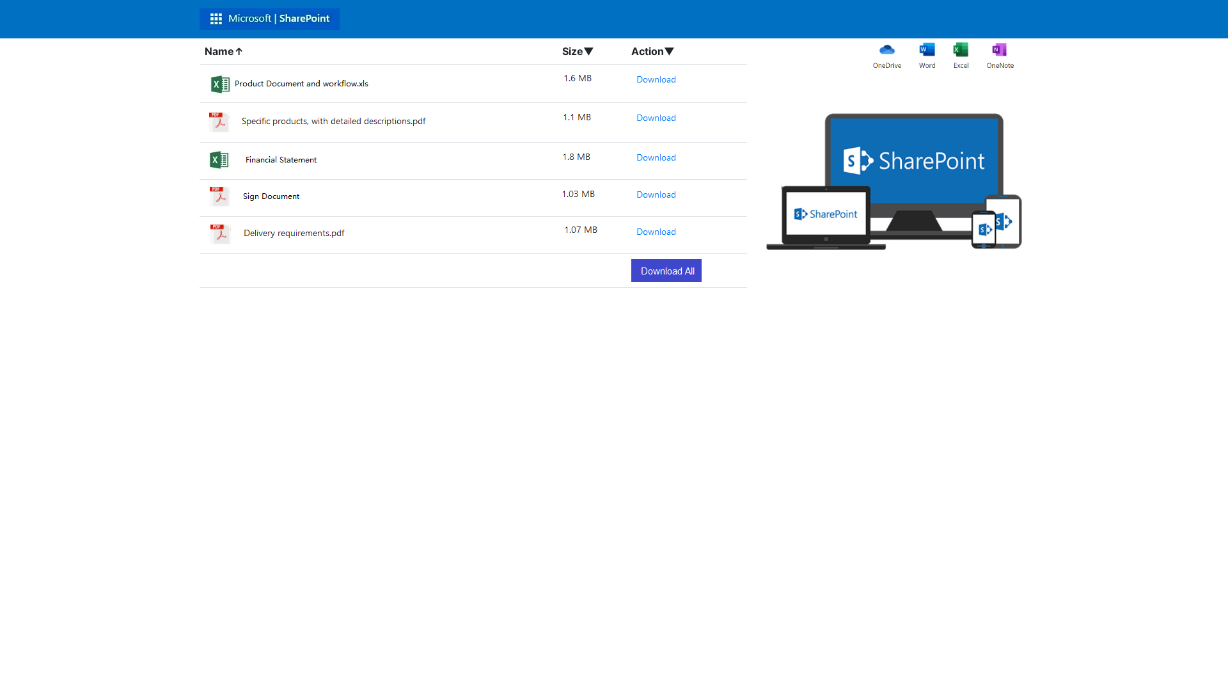Click the 1.03 MB size value
The width and height of the screenshot is (1228, 691).
578,194
